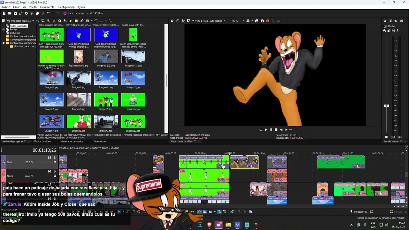This screenshot has height=230, width=409.
Task: Open Herramientas menu
Action: 48,7
